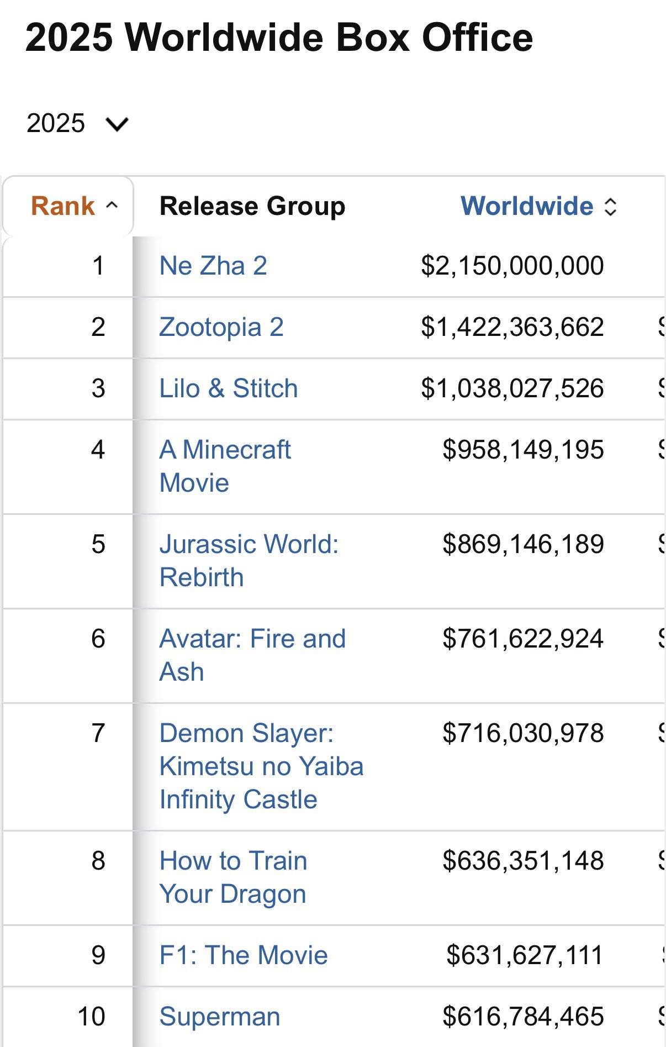Sort by the Worldwide column header
The image size is (666, 1047).
527,206
